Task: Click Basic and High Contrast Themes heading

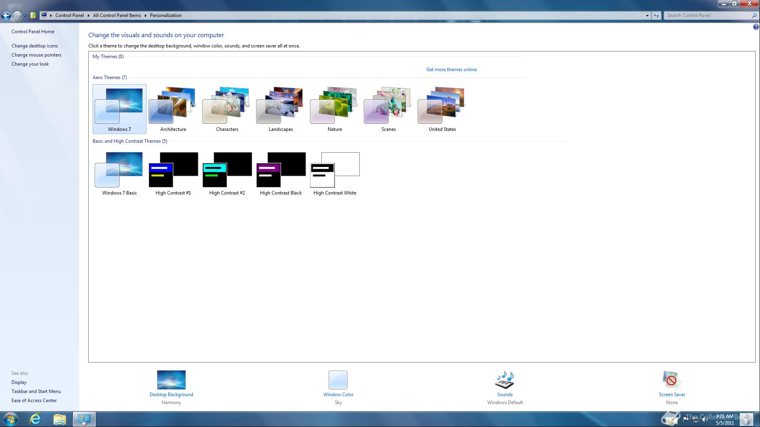Action: 130,141
